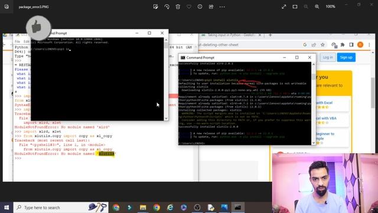Click scroll down arrow in left Command Prompt
The width and height of the screenshot is (378, 213).
166,118
